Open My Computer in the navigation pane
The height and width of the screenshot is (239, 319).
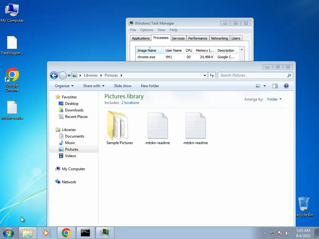pos(74,169)
